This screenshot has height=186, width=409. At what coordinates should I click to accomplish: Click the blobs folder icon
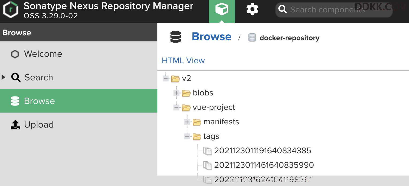click(186, 93)
